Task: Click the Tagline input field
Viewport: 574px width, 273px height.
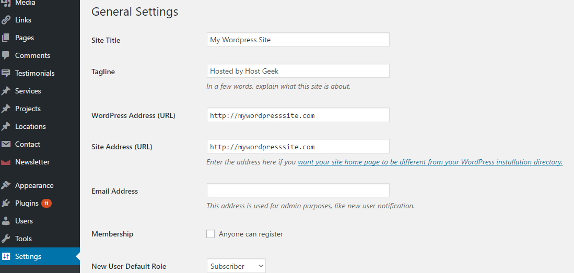Action: click(x=298, y=71)
